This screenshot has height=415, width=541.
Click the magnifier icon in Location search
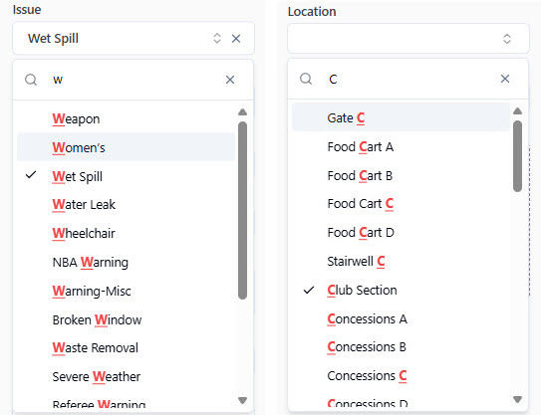click(x=306, y=79)
